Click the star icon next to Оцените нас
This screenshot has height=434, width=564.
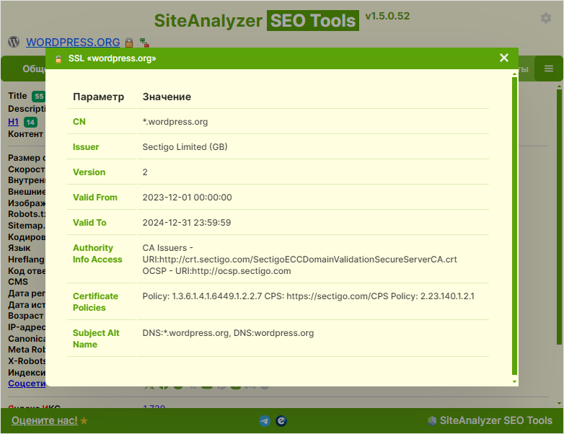click(84, 420)
